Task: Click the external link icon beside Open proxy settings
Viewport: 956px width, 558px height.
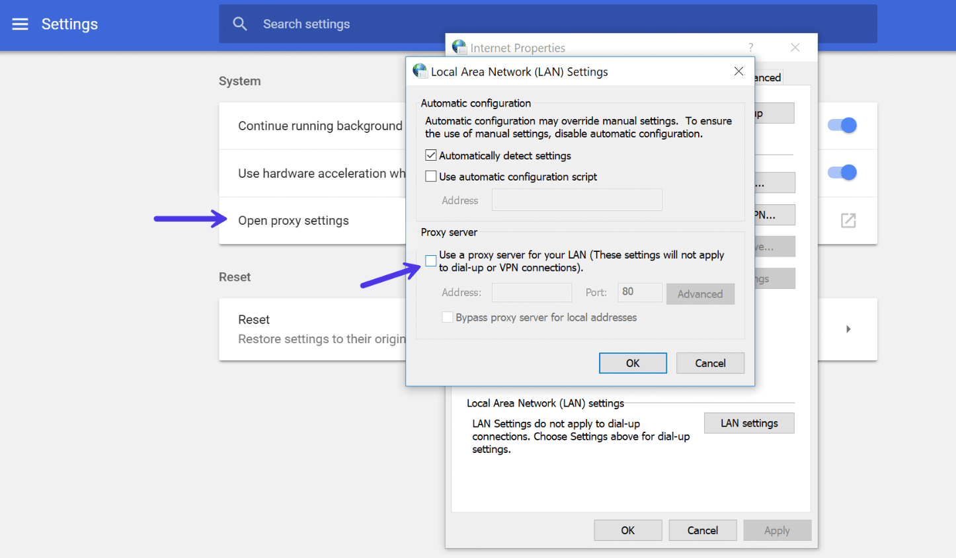Action: pyautogui.click(x=848, y=220)
